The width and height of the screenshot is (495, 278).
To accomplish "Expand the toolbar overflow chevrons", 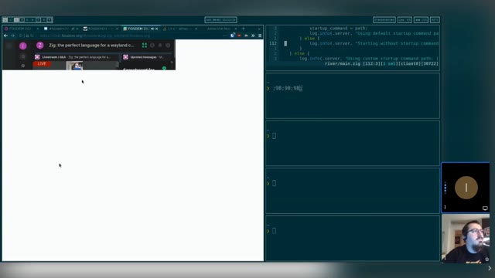I will coord(253,36).
